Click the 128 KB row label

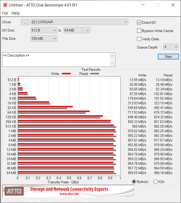(x=11, y=117)
